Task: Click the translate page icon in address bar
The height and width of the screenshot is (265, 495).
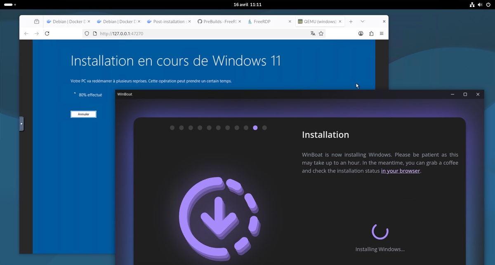Action: point(313,33)
